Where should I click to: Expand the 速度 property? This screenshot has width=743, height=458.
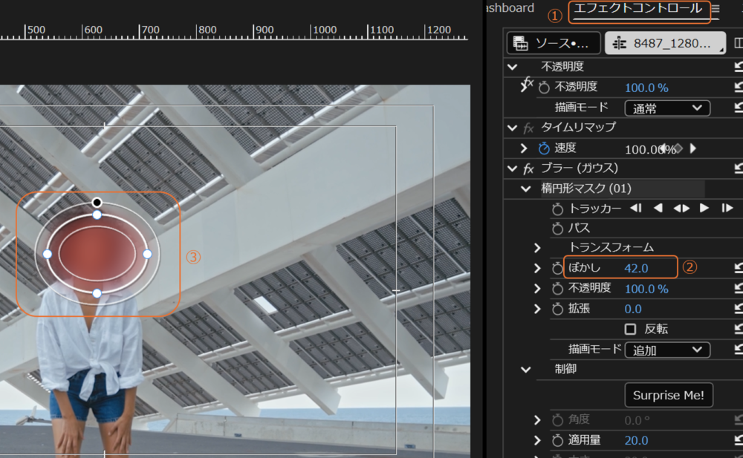click(524, 148)
